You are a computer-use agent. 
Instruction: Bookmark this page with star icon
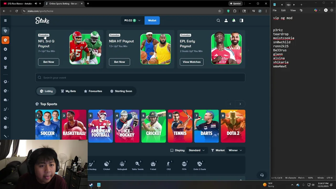point(219,11)
